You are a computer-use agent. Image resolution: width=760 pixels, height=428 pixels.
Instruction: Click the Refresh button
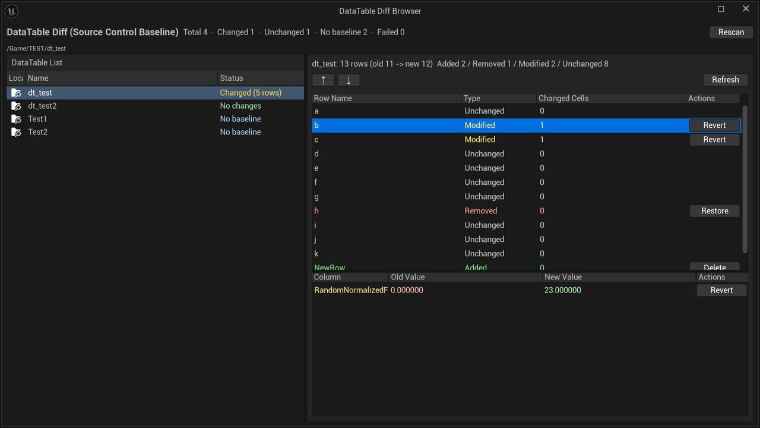click(x=725, y=80)
